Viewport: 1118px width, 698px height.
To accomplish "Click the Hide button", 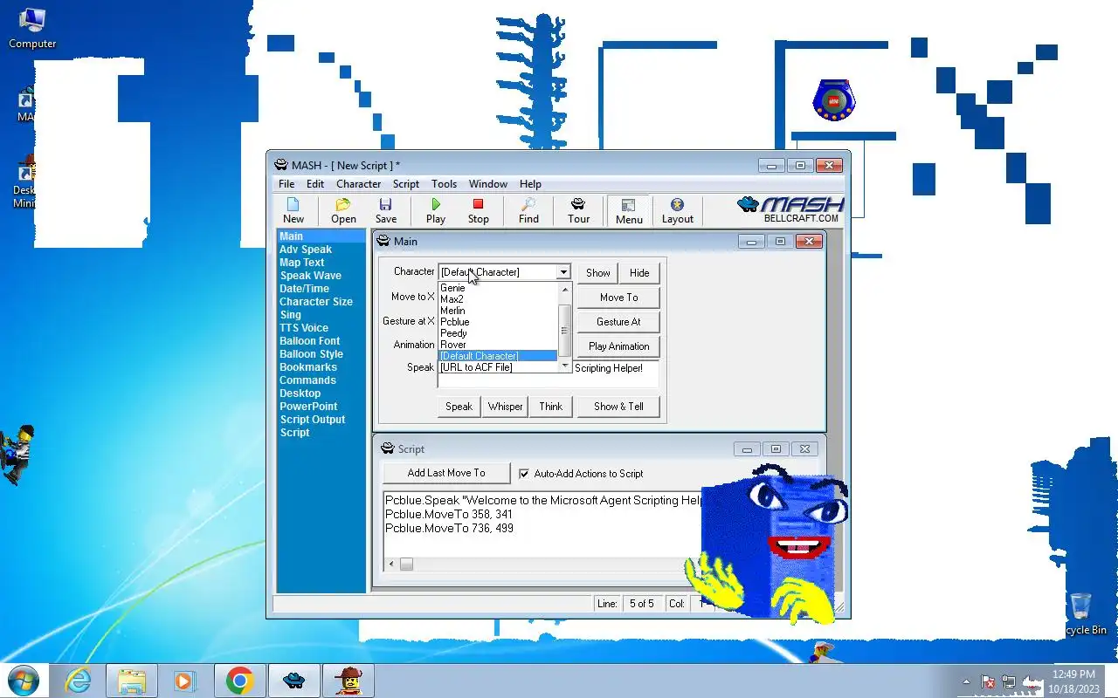I will coord(639,273).
